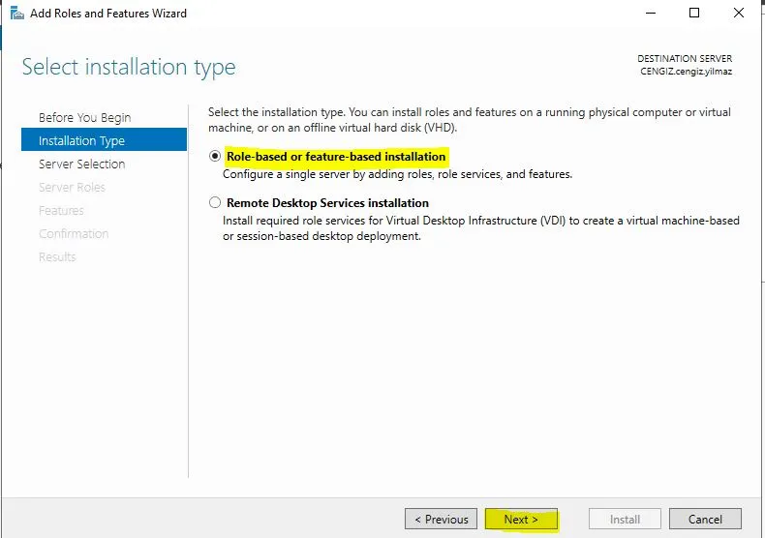The height and width of the screenshot is (538, 765).
Task: Open the Results step in the sidebar
Action: tap(57, 256)
